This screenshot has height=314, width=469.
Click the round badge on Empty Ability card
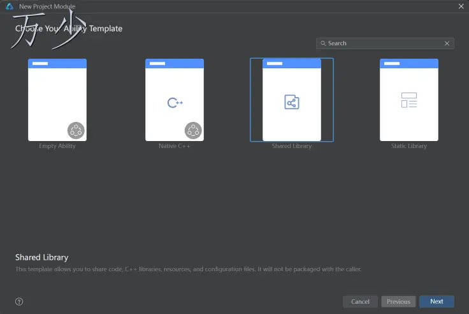[76, 131]
